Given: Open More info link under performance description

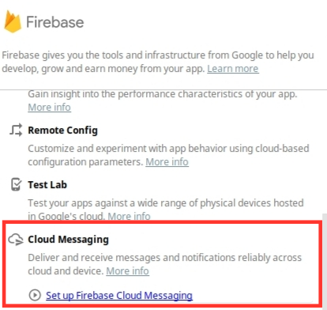Looking at the screenshot, I should [x=49, y=108].
